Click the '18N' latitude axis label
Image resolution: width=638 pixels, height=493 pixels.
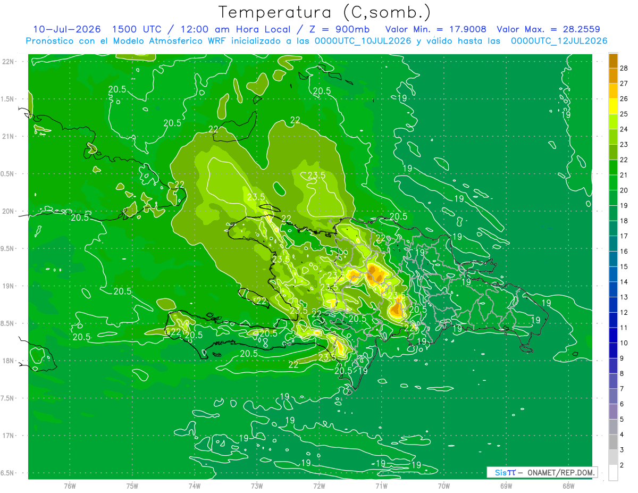click(x=8, y=361)
